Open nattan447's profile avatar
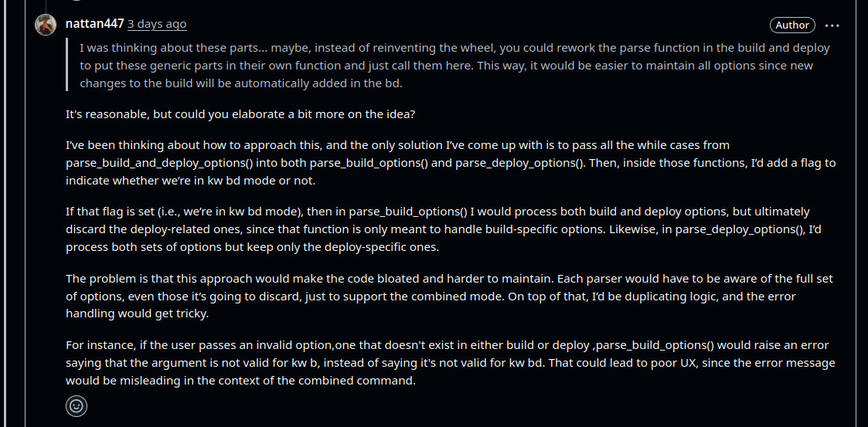The width and height of the screenshot is (868, 427). pos(46,25)
